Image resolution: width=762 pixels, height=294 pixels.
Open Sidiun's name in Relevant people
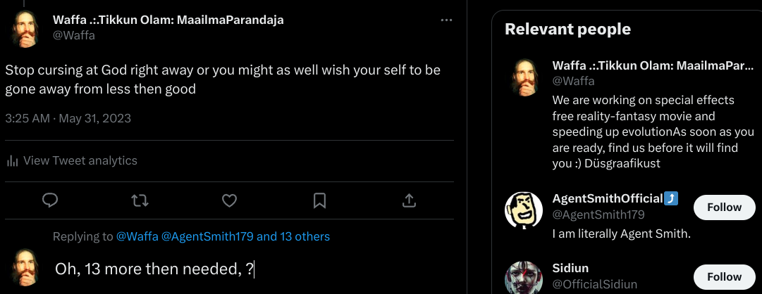[x=571, y=268]
